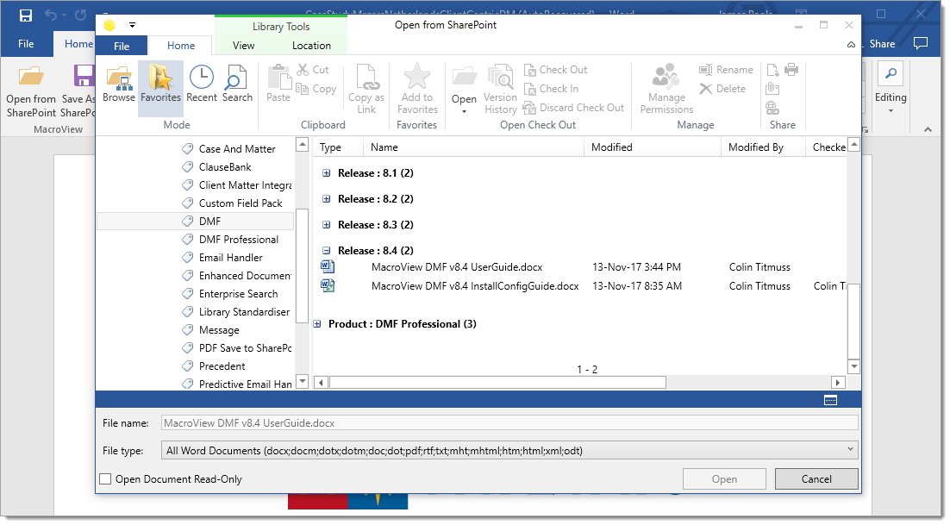Click the File name input field

[509, 423]
